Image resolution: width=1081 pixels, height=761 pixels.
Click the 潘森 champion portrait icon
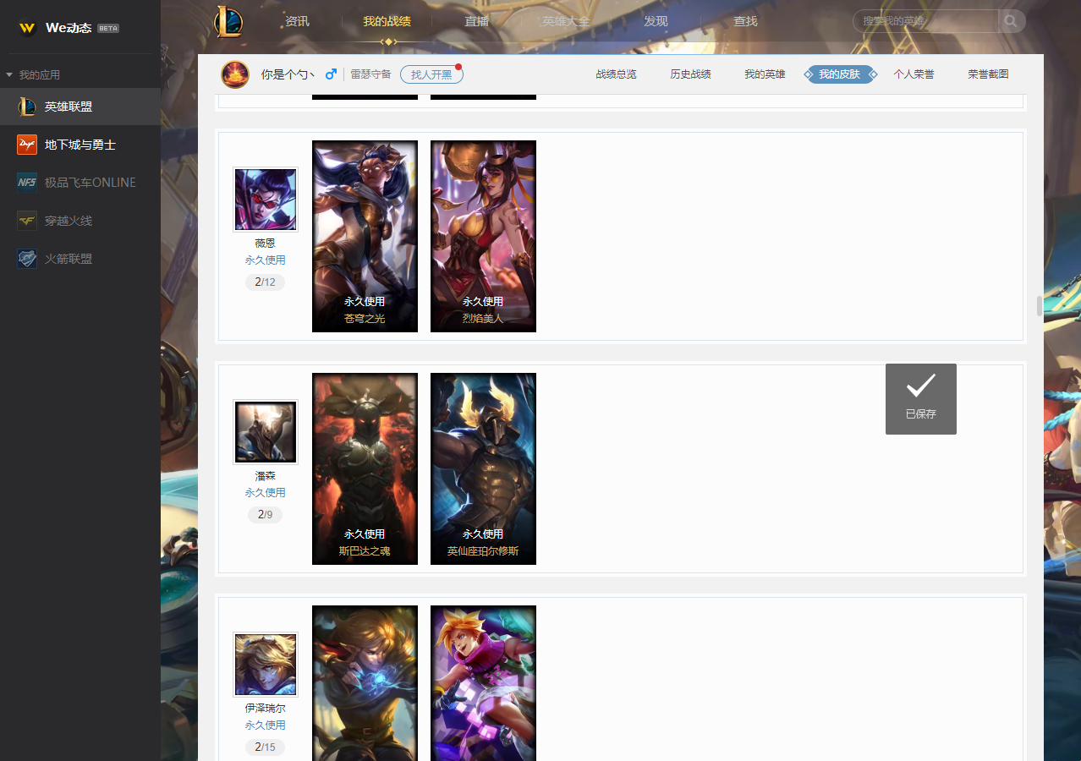[x=266, y=432]
